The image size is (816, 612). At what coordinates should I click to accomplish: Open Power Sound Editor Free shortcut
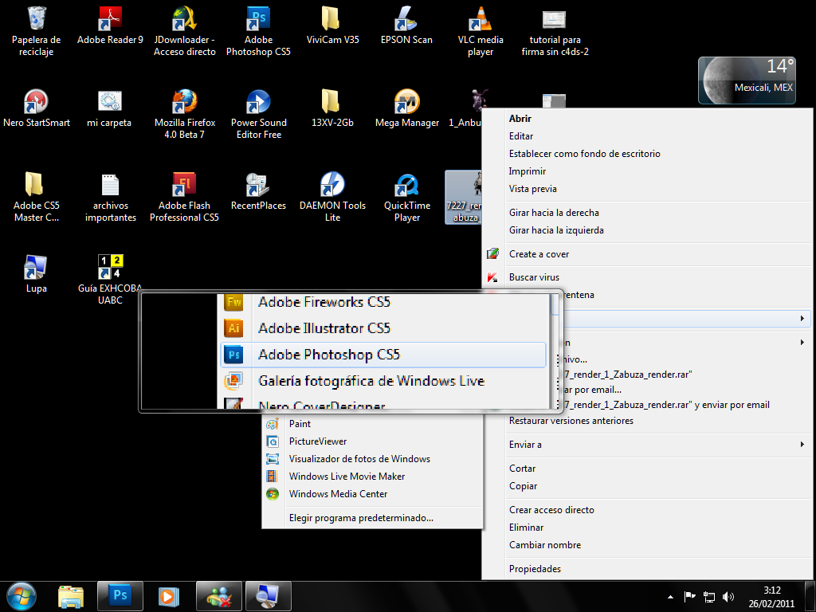[x=259, y=115]
